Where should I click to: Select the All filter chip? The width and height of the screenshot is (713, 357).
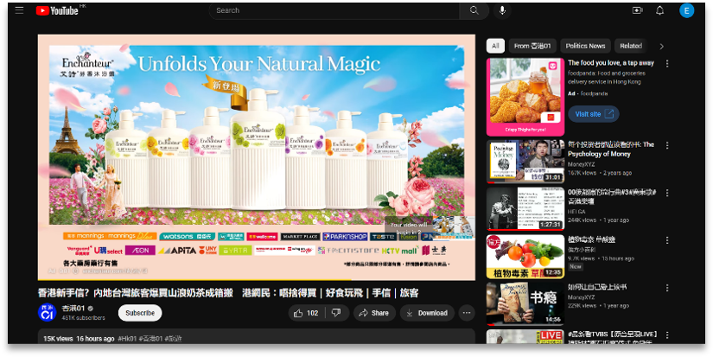coord(495,46)
